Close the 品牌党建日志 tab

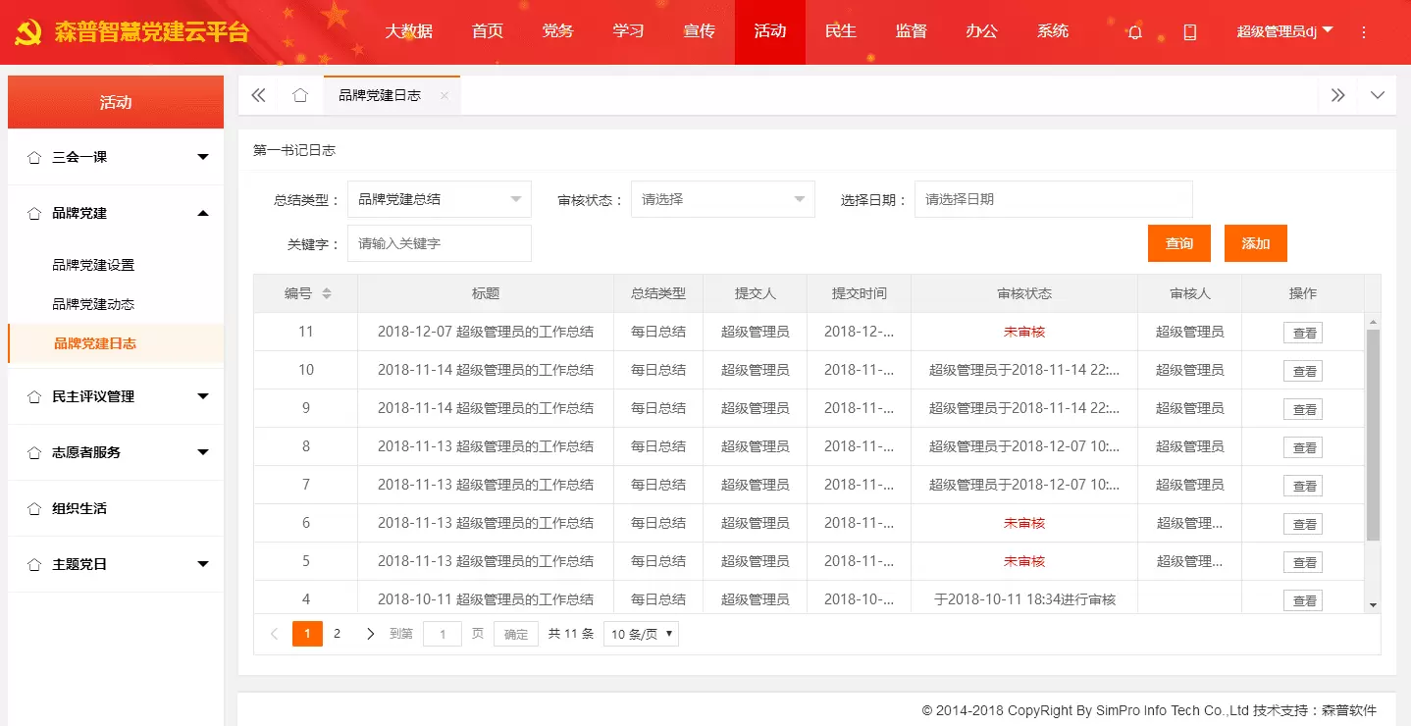(444, 95)
